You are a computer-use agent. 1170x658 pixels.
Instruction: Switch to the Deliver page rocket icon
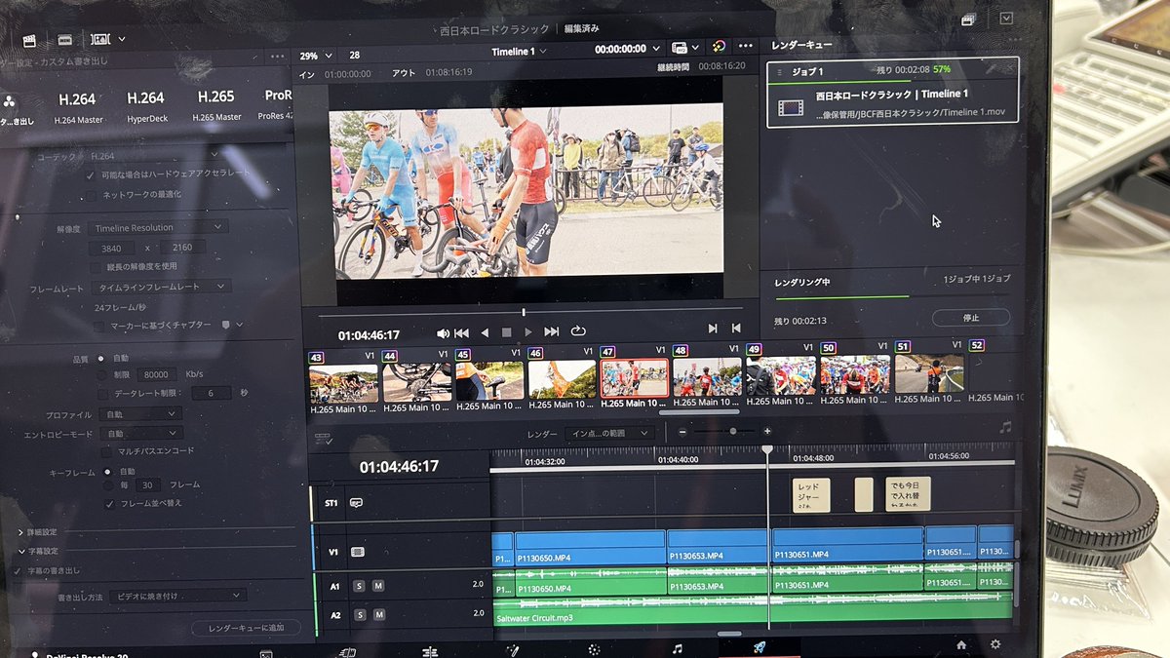(760, 647)
